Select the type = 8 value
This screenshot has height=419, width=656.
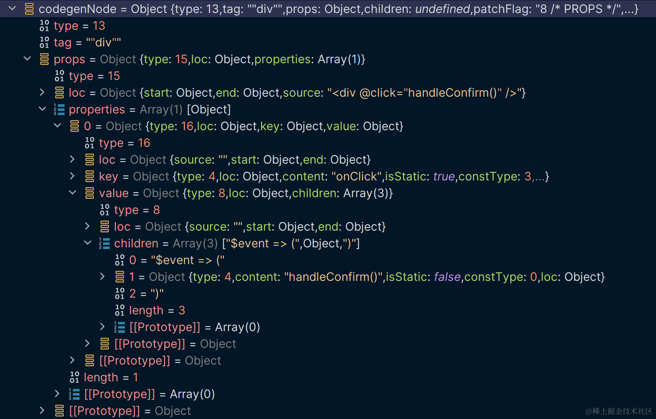tap(157, 210)
